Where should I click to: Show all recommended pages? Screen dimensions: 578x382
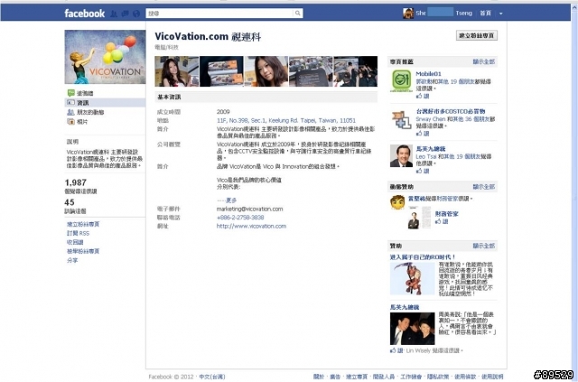(484, 61)
